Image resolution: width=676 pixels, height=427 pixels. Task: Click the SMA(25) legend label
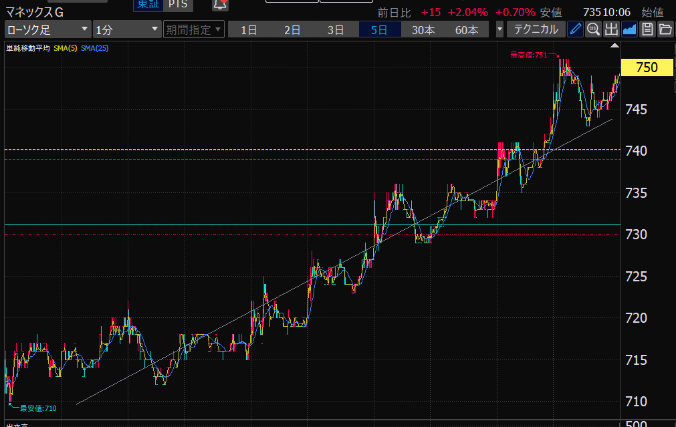tap(95, 48)
